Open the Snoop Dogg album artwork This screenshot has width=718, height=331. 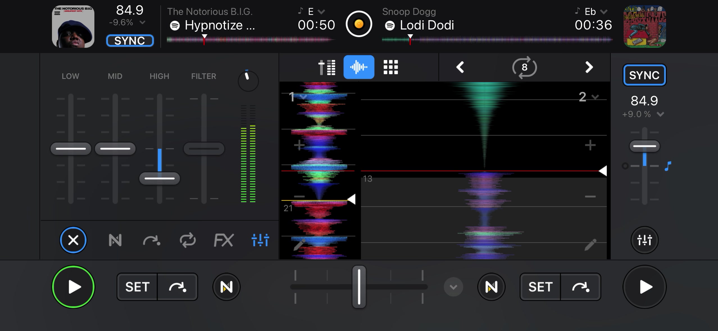point(645,26)
